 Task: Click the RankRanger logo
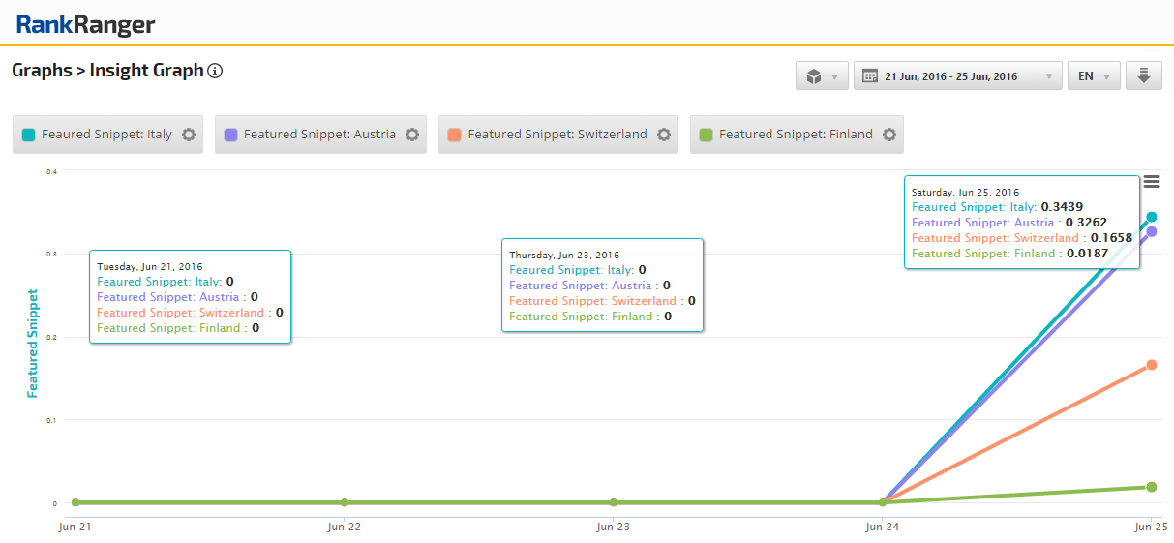pyautogui.click(x=85, y=24)
